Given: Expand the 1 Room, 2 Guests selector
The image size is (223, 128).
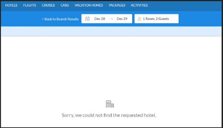Looking at the screenshot, I should (x=157, y=19).
